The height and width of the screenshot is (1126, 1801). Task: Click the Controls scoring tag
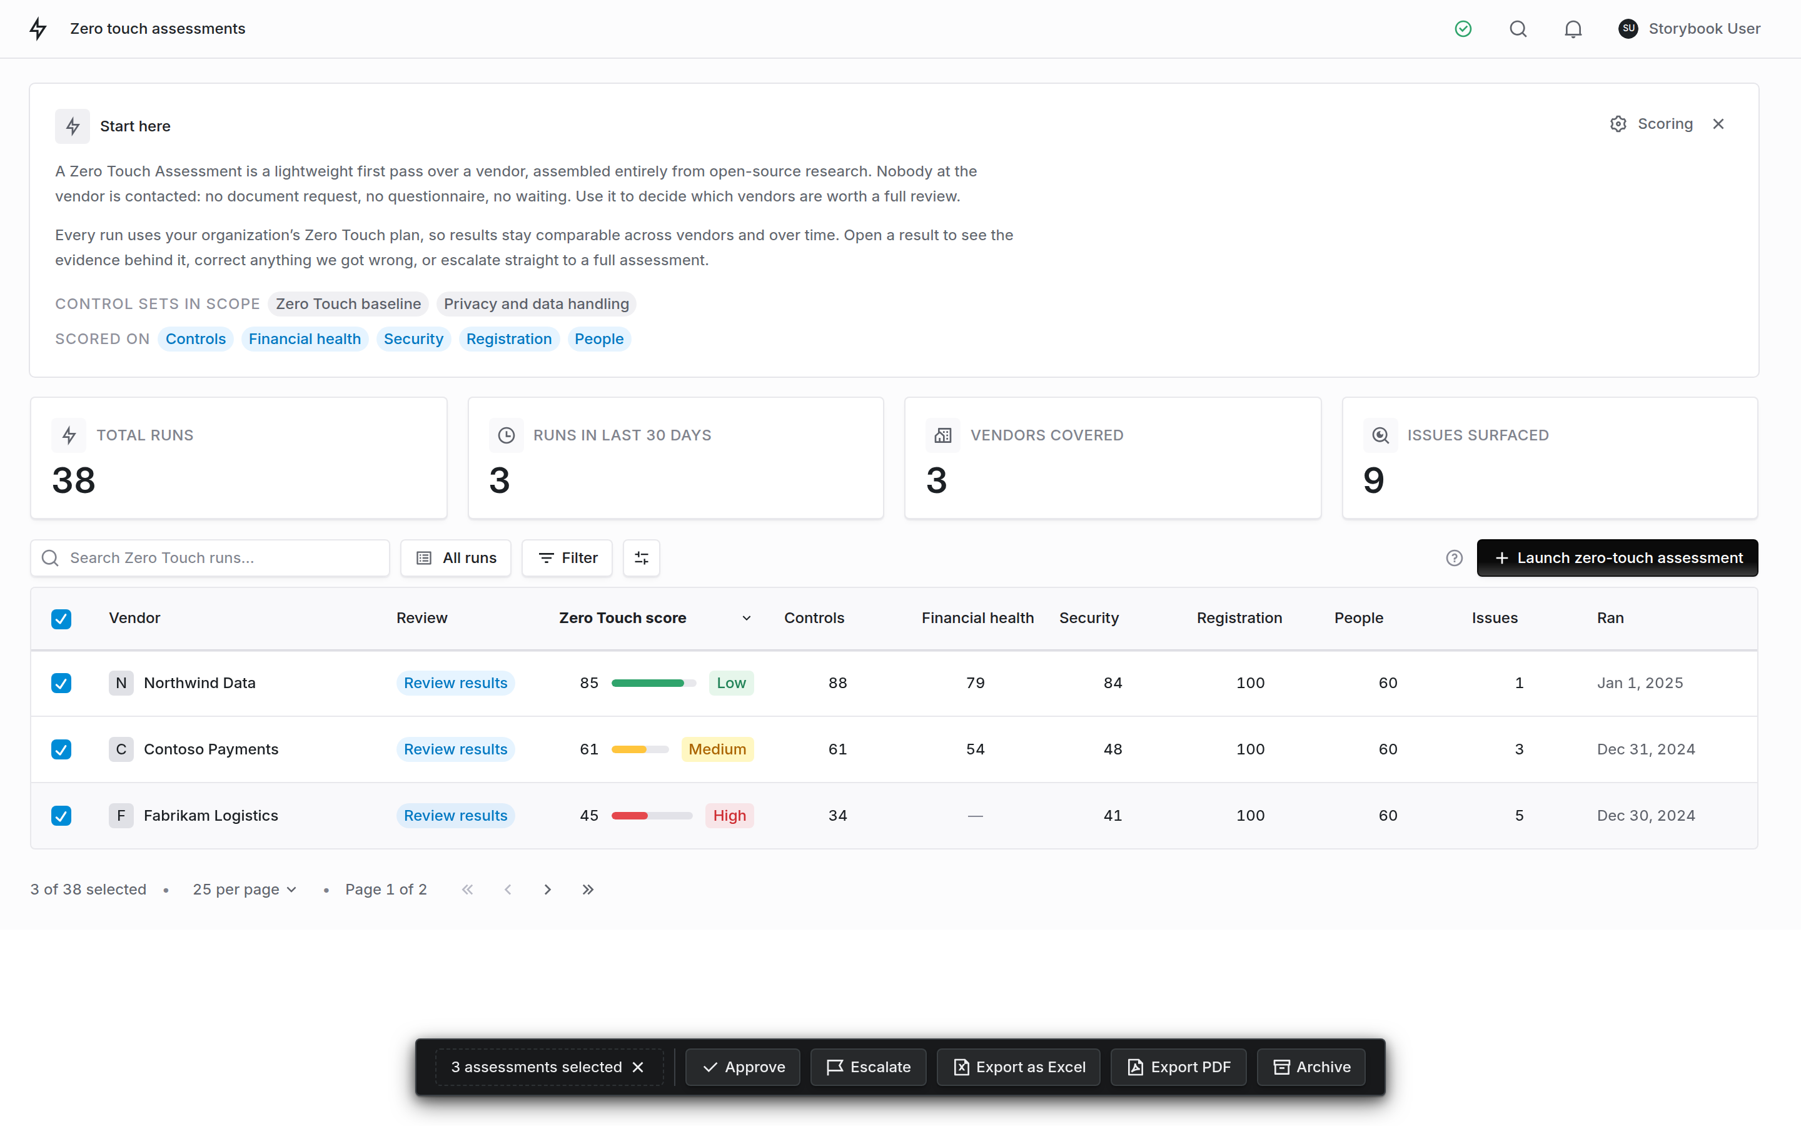click(196, 339)
